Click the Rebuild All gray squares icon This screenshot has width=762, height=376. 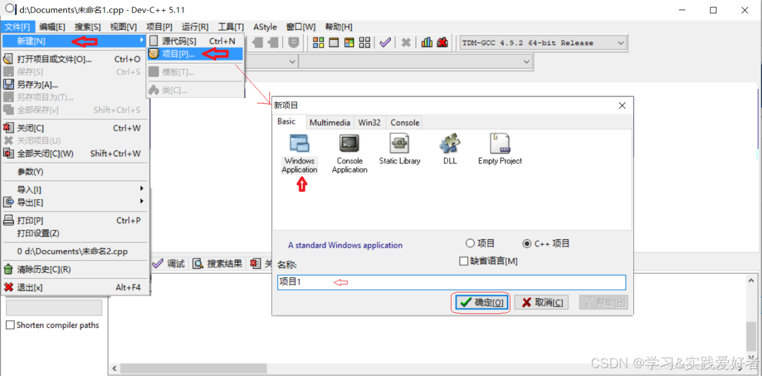pos(364,42)
